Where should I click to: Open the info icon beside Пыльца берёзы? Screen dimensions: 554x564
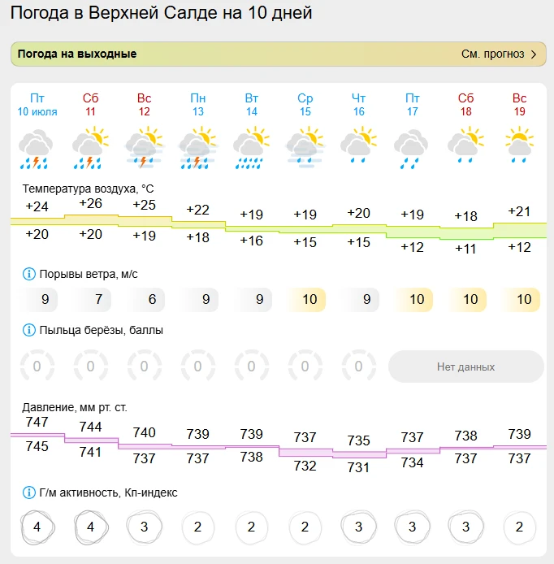28,330
